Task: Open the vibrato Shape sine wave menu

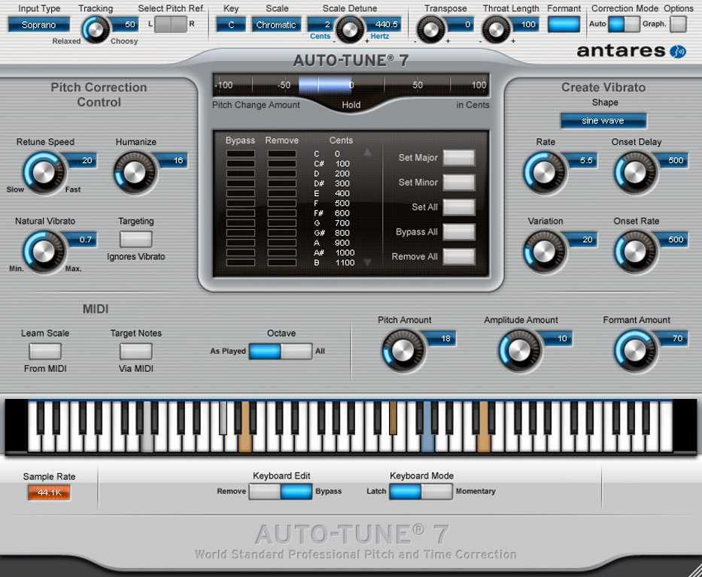Action: 603,121
